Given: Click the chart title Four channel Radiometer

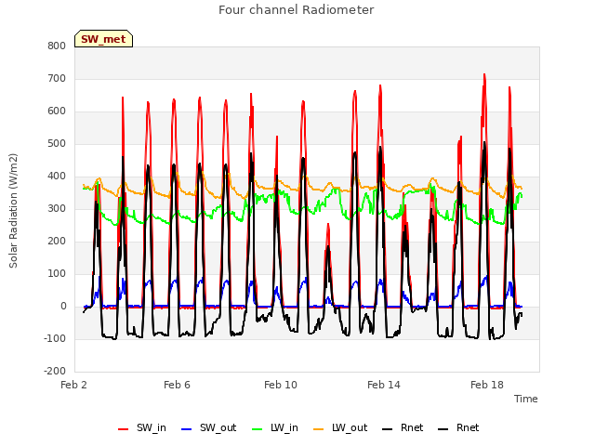Looking at the screenshot, I should click(x=296, y=10).
